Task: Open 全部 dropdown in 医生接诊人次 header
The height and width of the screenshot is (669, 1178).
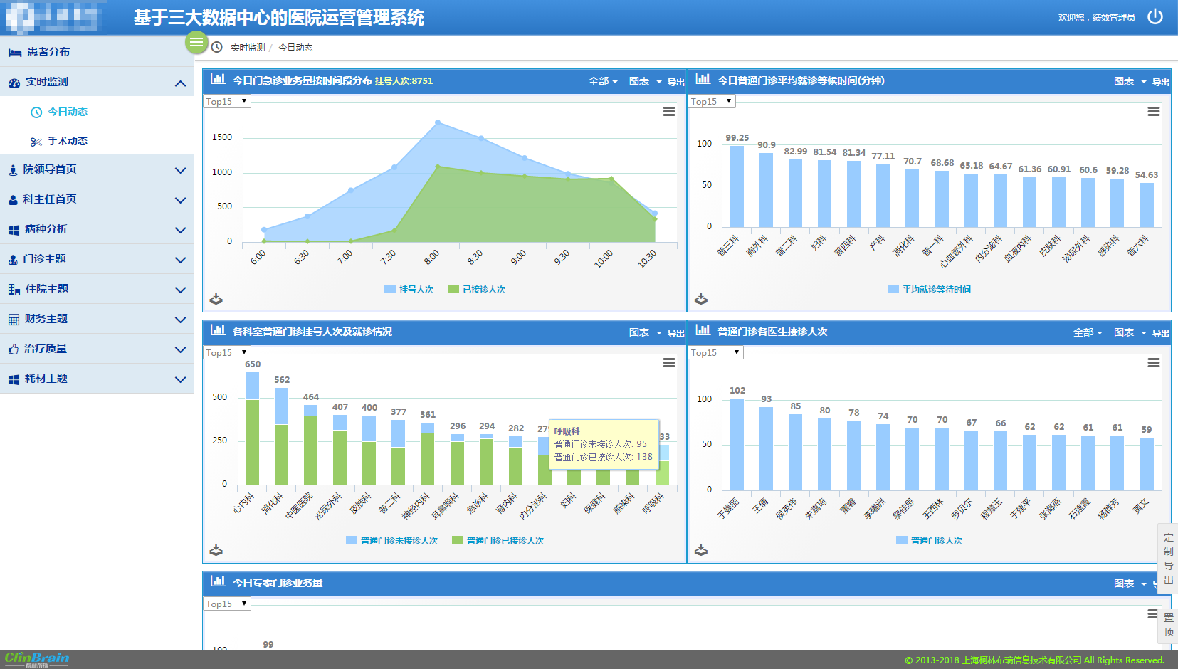Action: 1088,332
